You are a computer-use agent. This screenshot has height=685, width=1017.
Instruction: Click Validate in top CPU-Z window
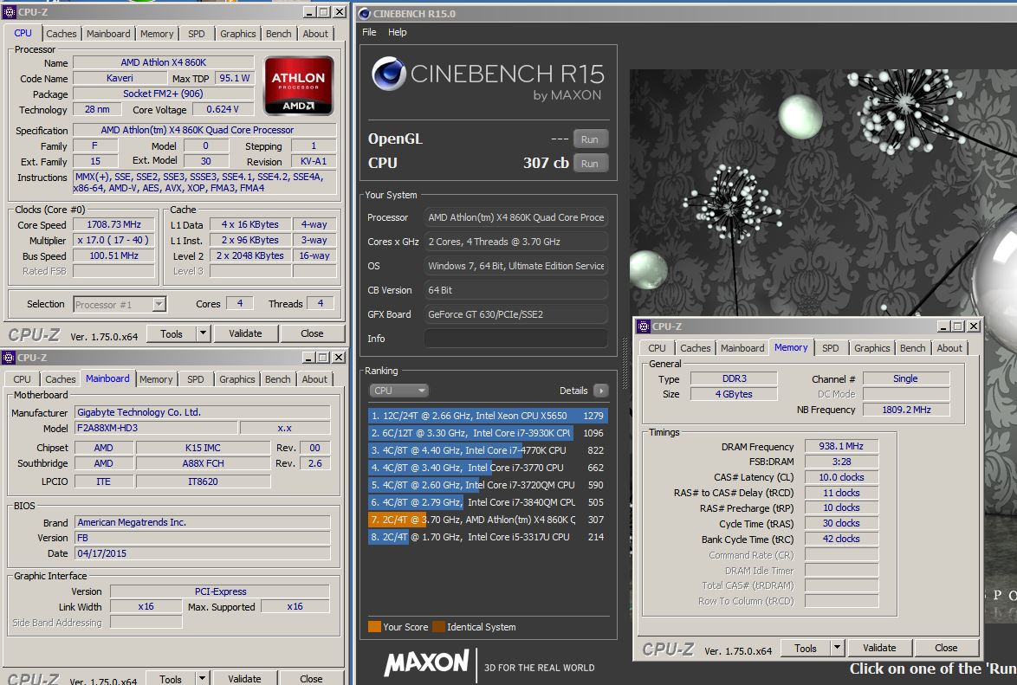245,333
